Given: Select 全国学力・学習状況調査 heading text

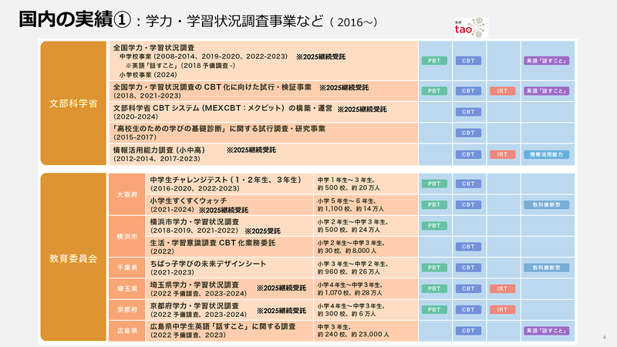Looking at the screenshot, I should coord(153,48).
